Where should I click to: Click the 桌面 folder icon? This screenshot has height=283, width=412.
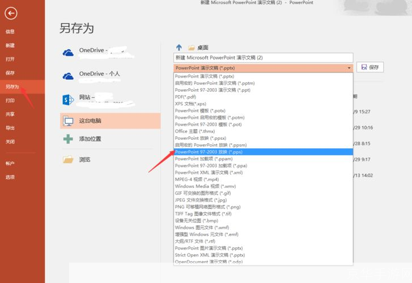point(192,48)
